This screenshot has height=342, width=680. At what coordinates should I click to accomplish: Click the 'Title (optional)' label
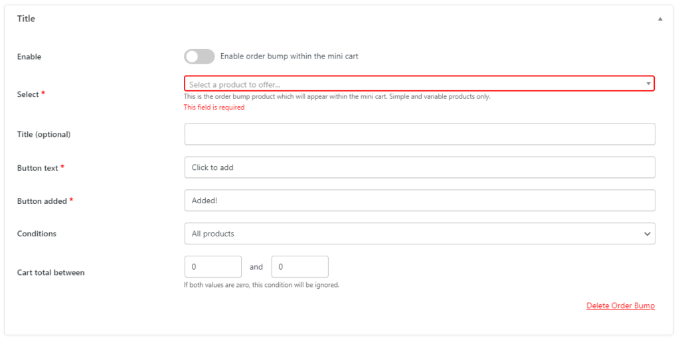coord(44,134)
